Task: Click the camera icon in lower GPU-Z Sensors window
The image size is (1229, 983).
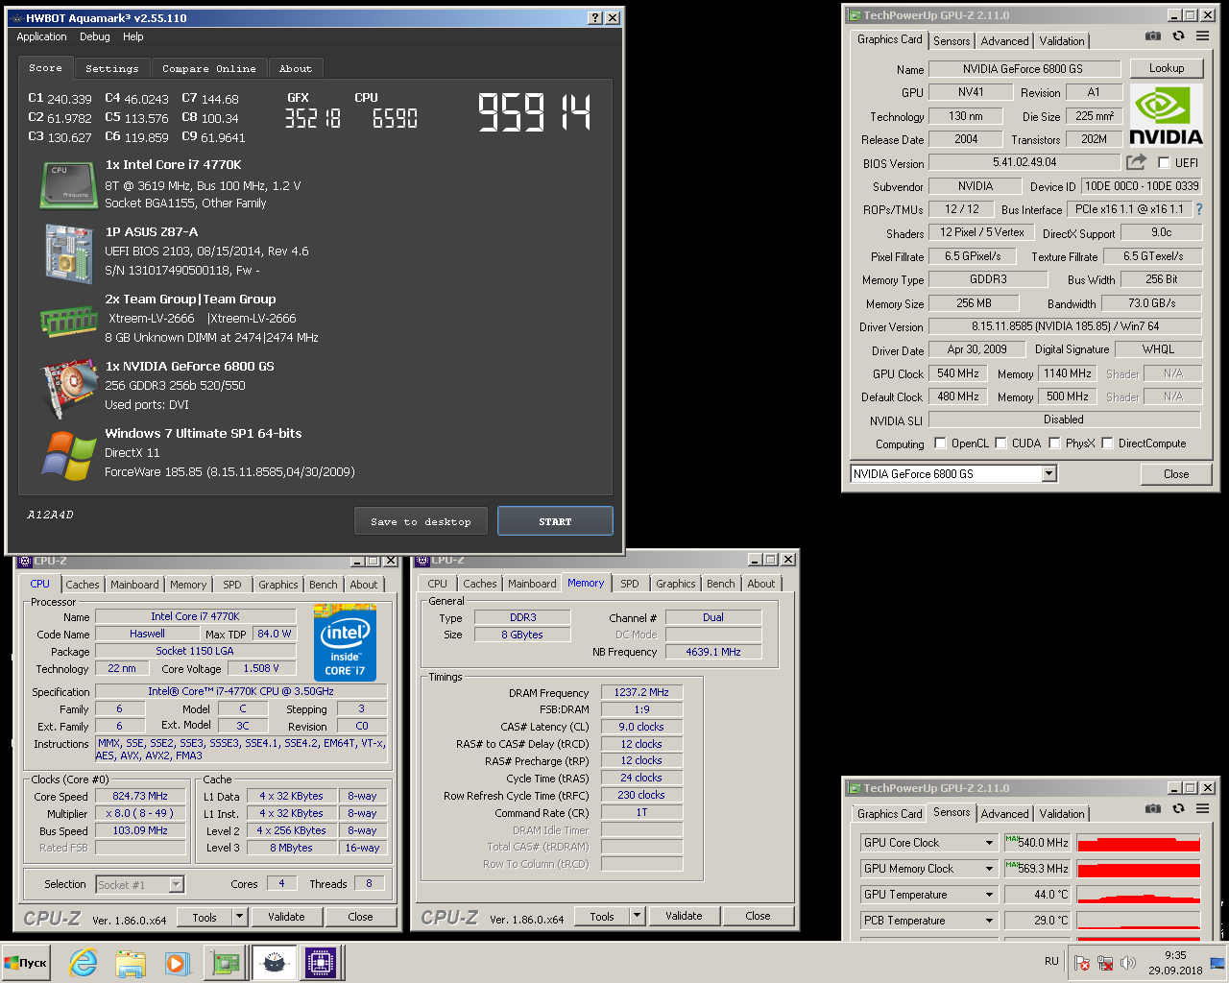Action: 1153,809
